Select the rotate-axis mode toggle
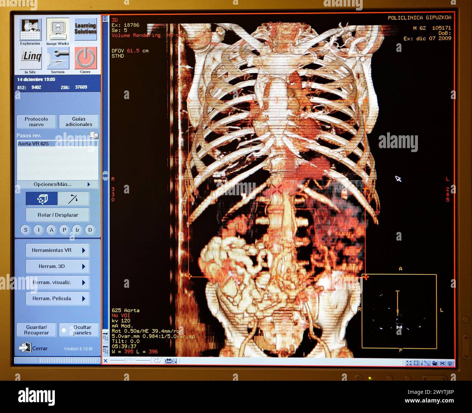This screenshot has width=472, height=413. (x=73, y=199)
